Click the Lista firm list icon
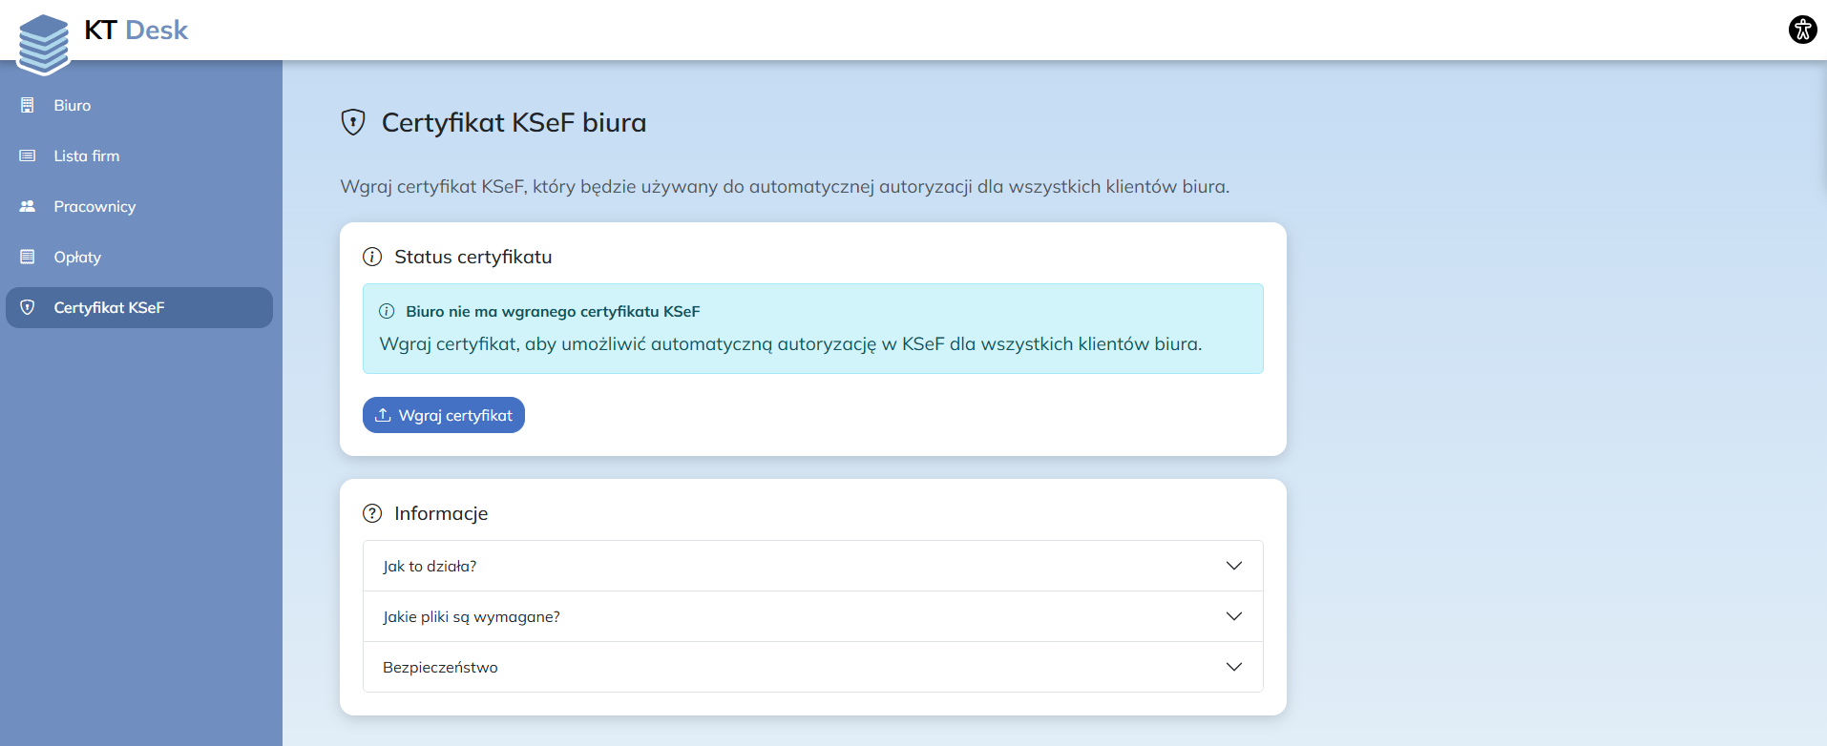The width and height of the screenshot is (1827, 746). click(x=28, y=155)
